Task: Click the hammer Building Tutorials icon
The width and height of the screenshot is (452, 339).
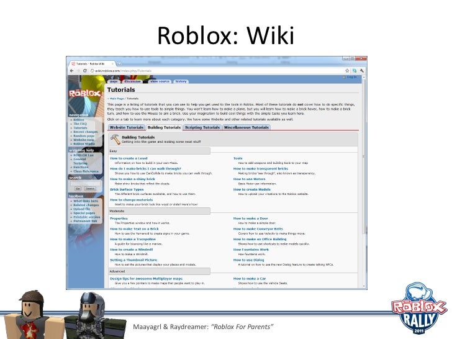Action: pos(115,139)
